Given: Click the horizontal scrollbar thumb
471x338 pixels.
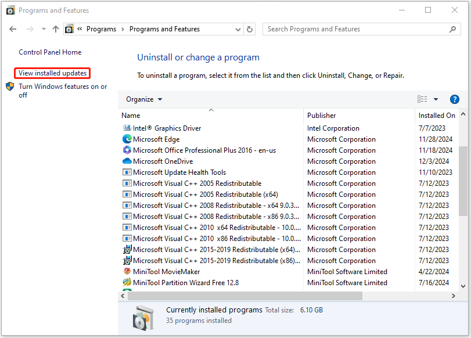Looking at the screenshot, I should 245,296.
